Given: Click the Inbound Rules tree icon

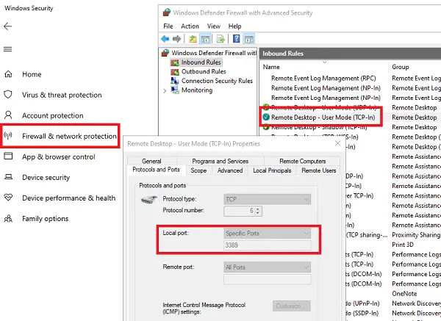Looking at the screenshot, I should (175, 62).
